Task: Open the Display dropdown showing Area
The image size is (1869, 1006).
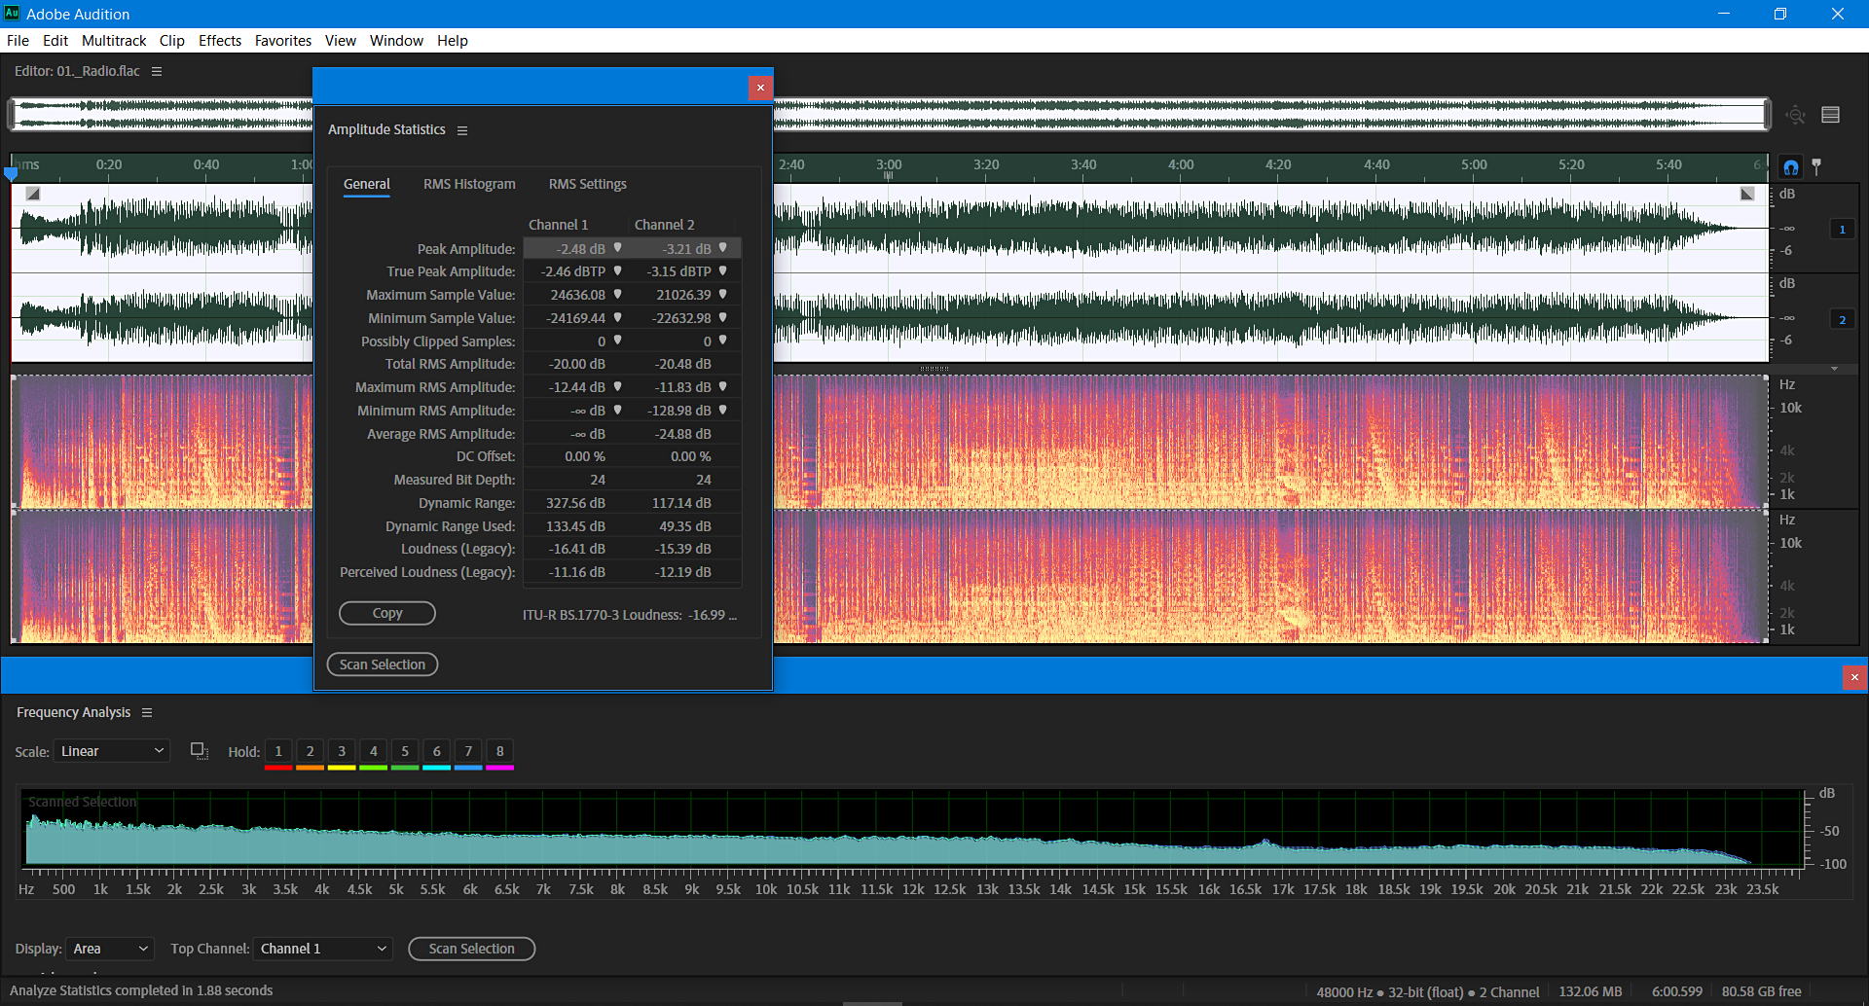Action: point(109,948)
